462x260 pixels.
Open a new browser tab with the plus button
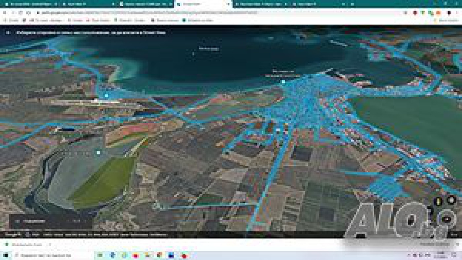352,4
